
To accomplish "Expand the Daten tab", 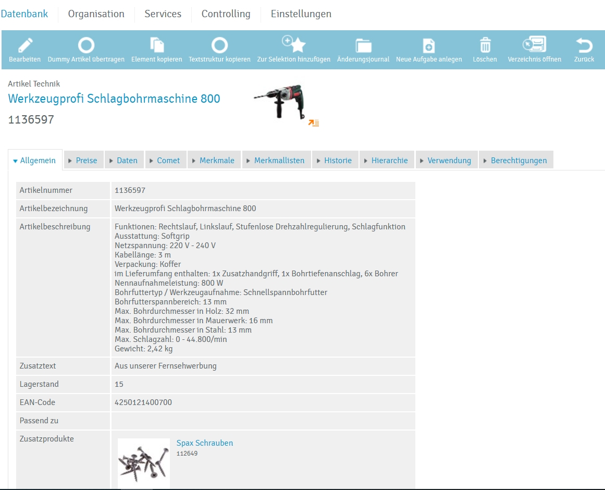I will (x=124, y=161).
